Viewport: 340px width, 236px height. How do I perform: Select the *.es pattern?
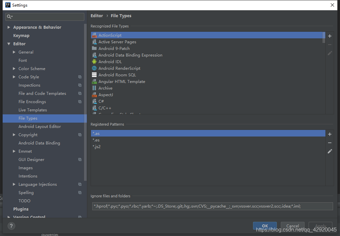[x=208, y=140]
